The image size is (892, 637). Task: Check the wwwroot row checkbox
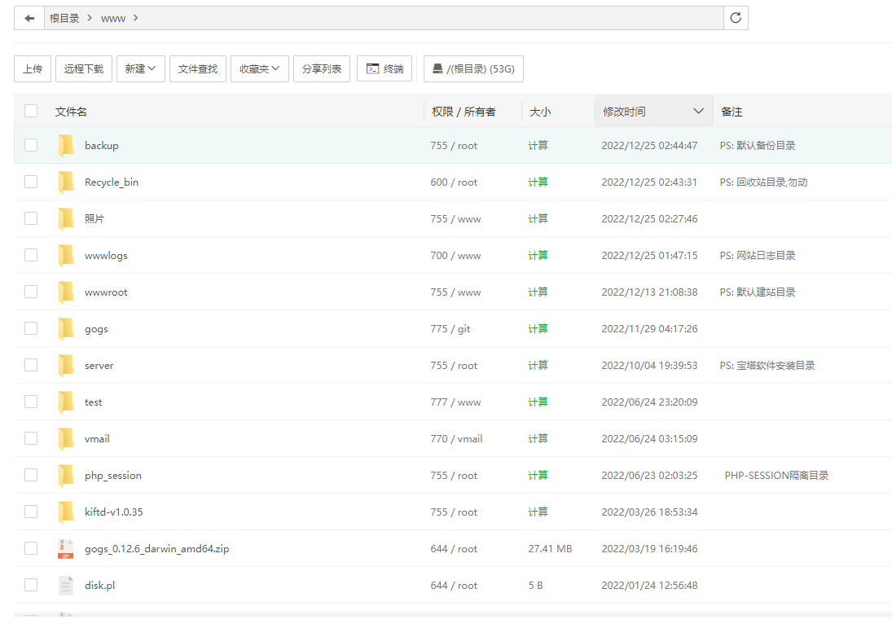click(31, 292)
